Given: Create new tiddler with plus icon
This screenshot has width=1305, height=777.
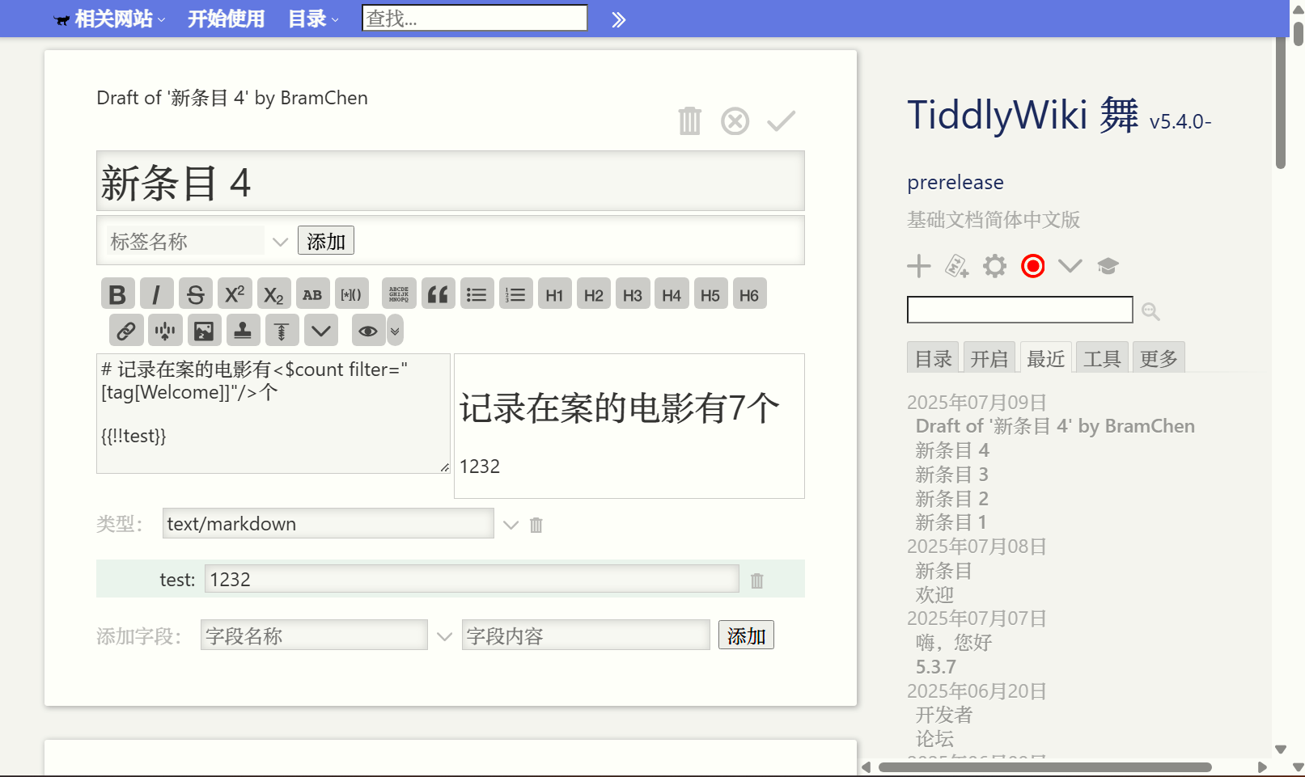Looking at the screenshot, I should (918, 266).
